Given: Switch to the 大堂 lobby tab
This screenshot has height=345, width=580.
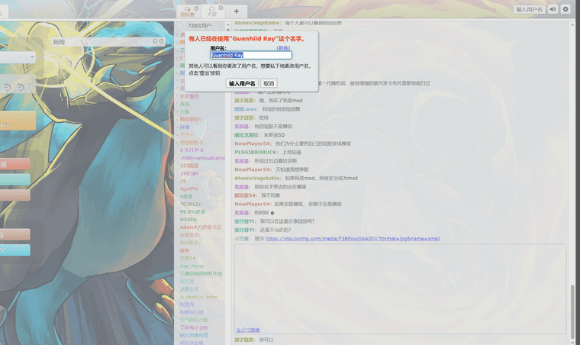Looking at the screenshot, I should 211,11.
